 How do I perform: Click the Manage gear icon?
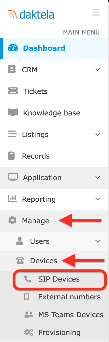pos(12,220)
